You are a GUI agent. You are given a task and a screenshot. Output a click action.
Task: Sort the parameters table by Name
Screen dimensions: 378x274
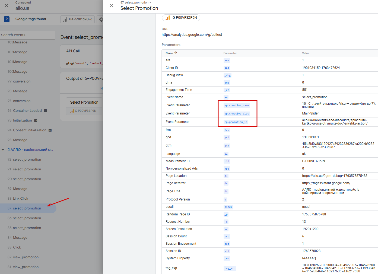(171, 53)
